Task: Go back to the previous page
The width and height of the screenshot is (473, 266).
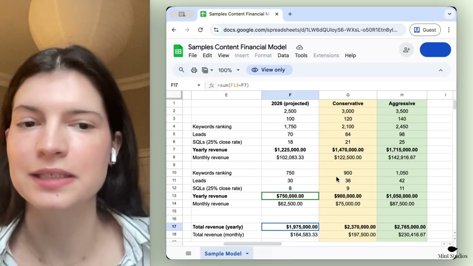Action: click(x=174, y=30)
